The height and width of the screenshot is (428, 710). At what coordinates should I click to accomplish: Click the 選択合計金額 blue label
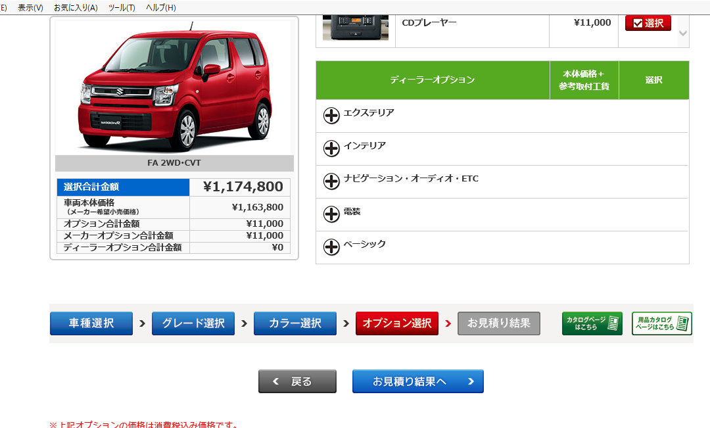123,187
